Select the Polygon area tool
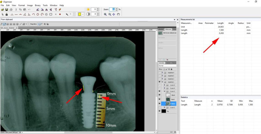Viewport: 261px width, 134px height. point(38,14)
